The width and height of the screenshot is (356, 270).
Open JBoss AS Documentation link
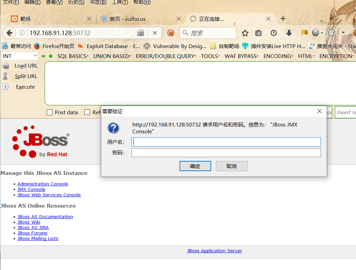(45, 216)
